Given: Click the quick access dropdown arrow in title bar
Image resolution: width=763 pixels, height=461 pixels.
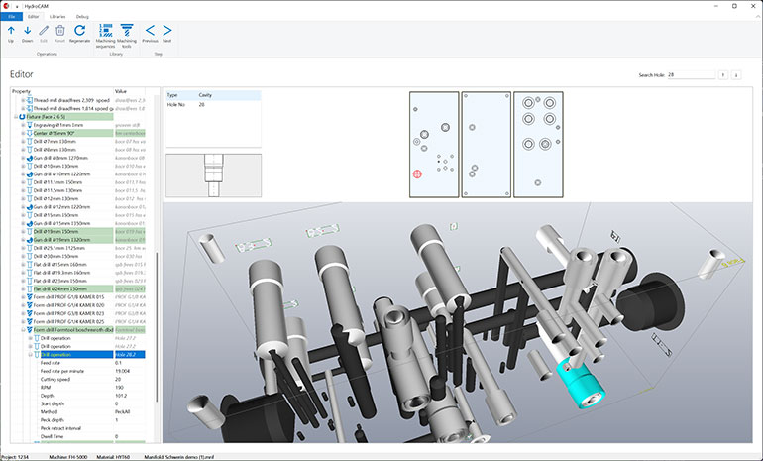Looking at the screenshot, I should pyautogui.click(x=16, y=6).
